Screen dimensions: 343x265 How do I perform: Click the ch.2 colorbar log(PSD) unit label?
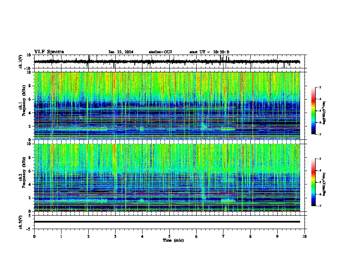click(324, 184)
